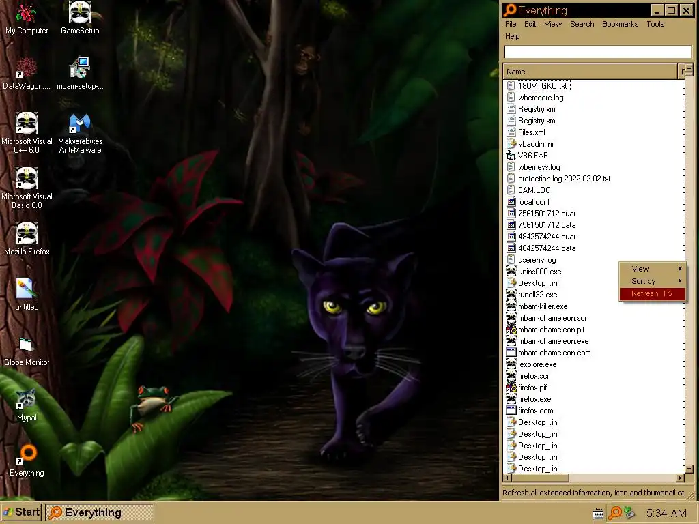Select 4842574244.quar file

[x=547, y=237]
